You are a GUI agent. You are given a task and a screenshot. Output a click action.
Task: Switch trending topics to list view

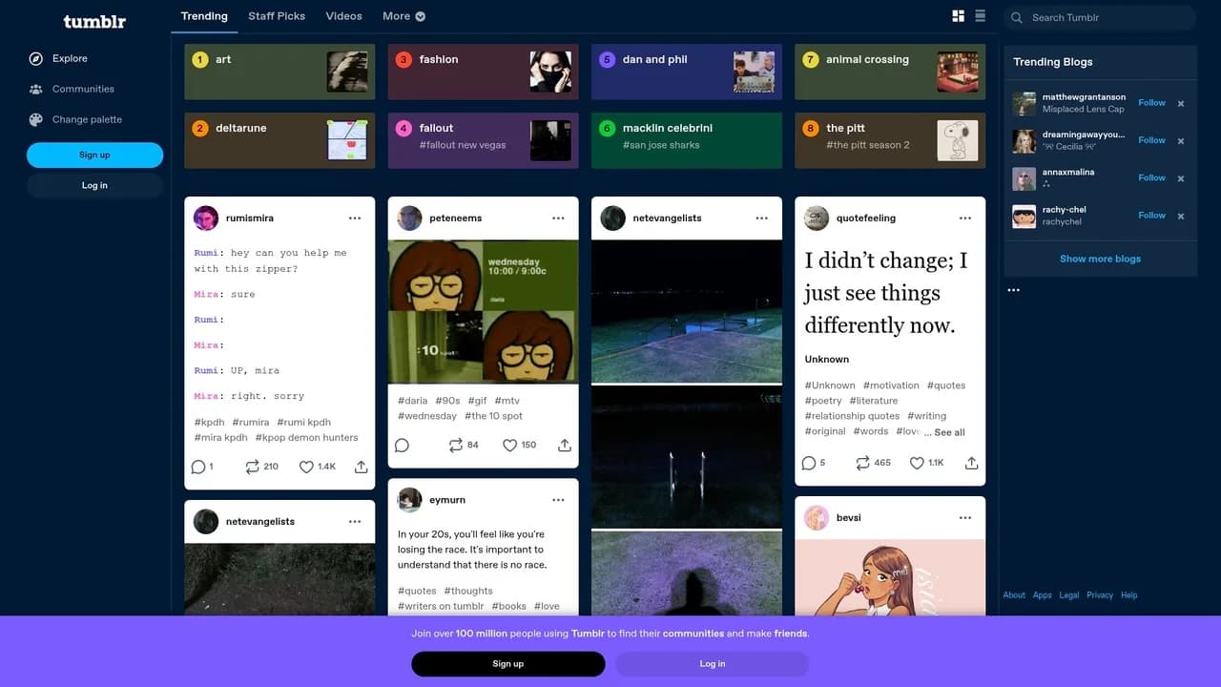[980, 16]
